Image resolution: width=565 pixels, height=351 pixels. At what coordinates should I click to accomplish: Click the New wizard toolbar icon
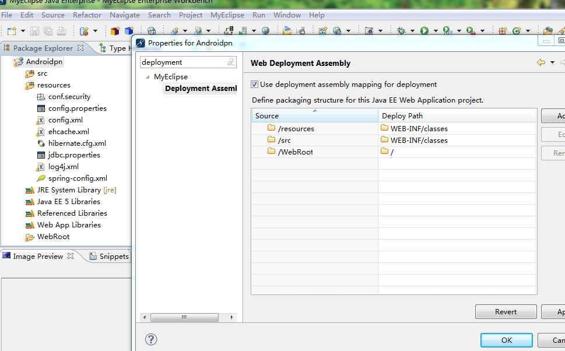coord(12,31)
